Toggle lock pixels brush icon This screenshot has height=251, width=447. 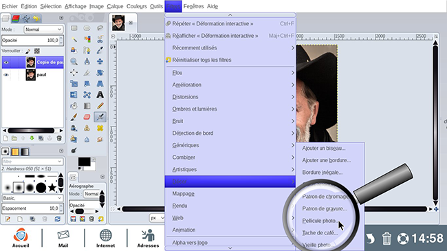tap(28, 51)
